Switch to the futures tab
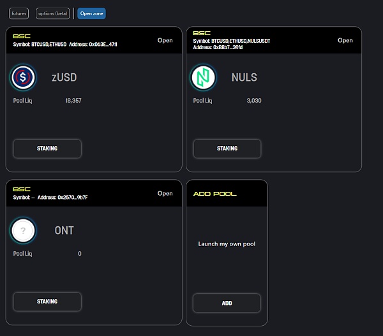The image size is (383, 336). click(19, 13)
